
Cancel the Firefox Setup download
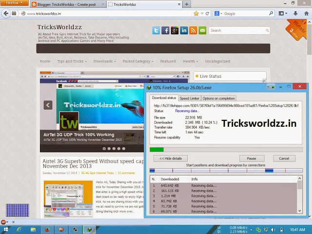(x=284, y=158)
